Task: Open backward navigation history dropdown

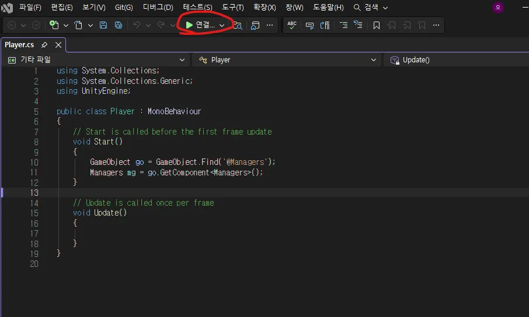Action: 23,25
